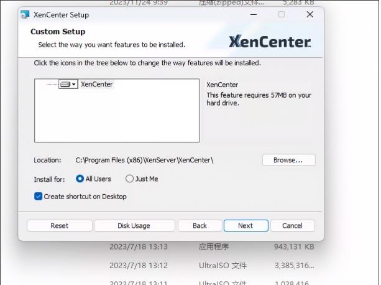The width and height of the screenshot is (381, 285).
Task: Open the drive icon install-option dropdown
Action: click(x=68, y=84)
